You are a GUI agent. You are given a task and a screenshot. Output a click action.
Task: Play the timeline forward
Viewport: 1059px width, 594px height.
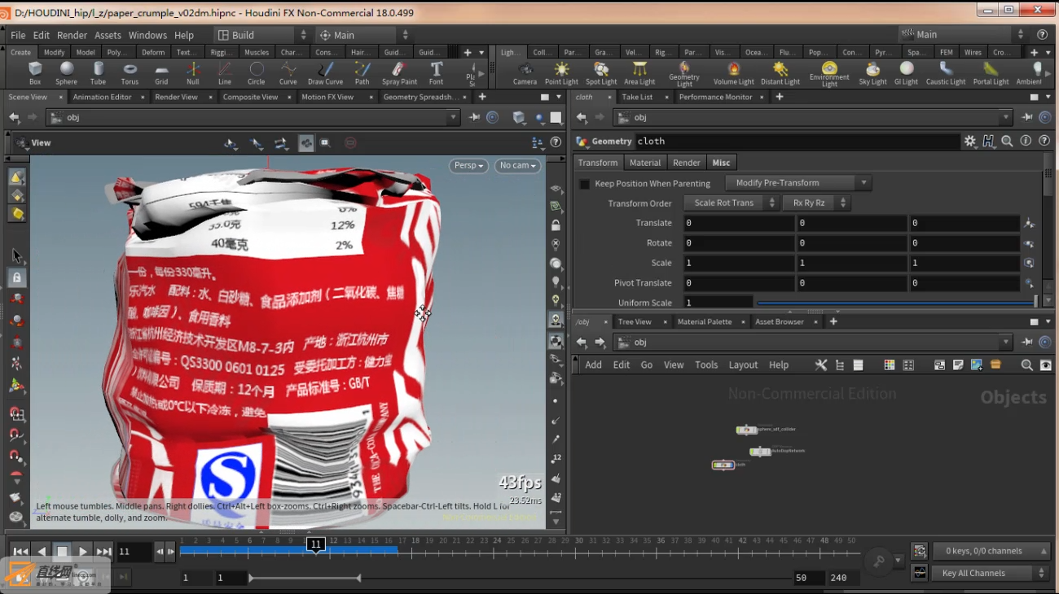pos(83,551)
